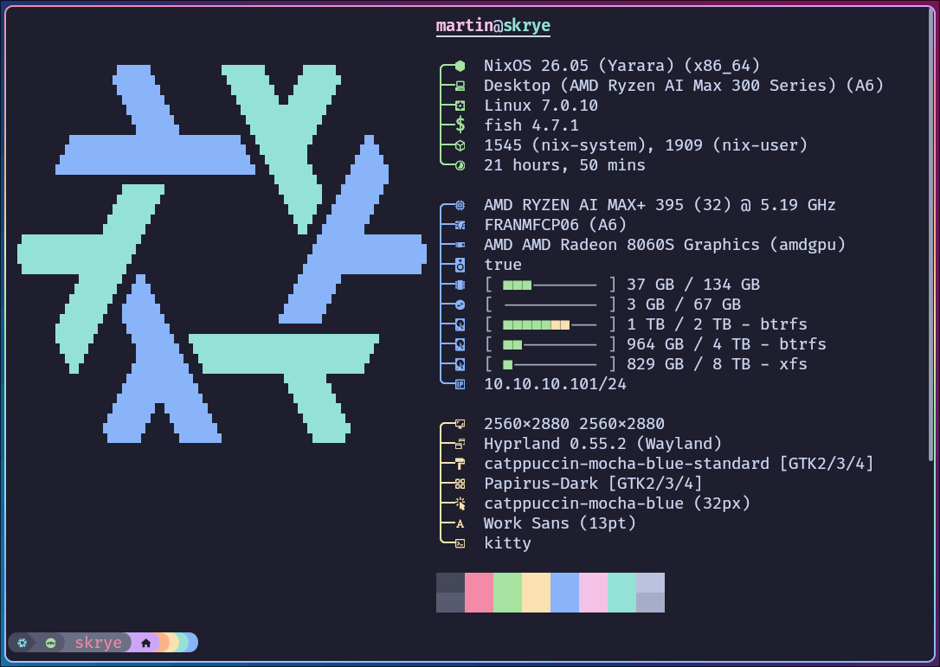Click the skrye hostname in the prompt
Screen dimensions: 940x667
point(99,643)
